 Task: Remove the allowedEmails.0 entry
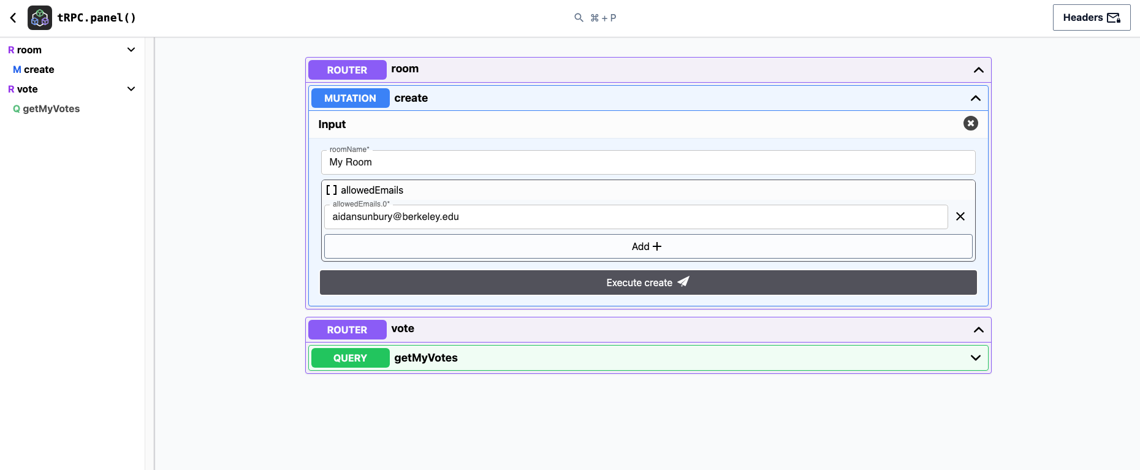click(x=960, y=216)
